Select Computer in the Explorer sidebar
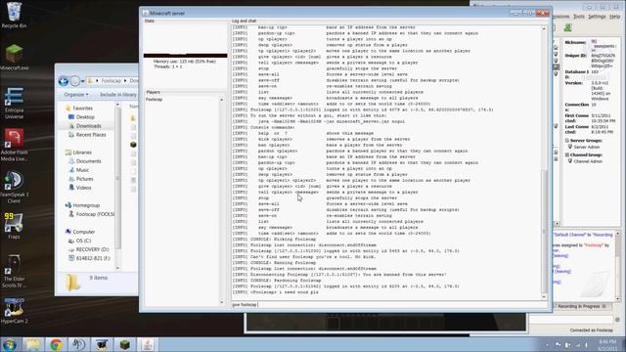Viewport: 626px width, 352px height. coord(83,232)
